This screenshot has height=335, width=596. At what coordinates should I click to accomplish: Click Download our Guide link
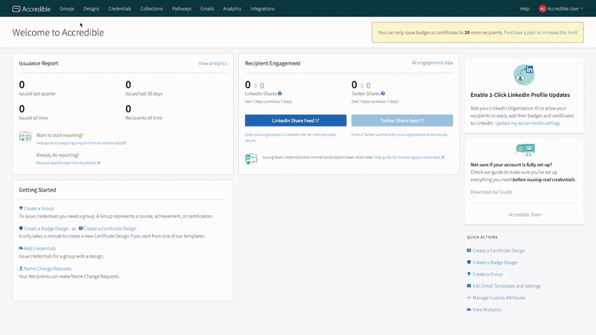pos(491,192)
